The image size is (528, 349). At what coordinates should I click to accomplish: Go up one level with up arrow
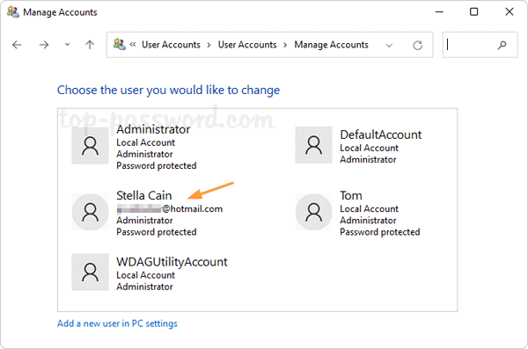tap(90, 45)
